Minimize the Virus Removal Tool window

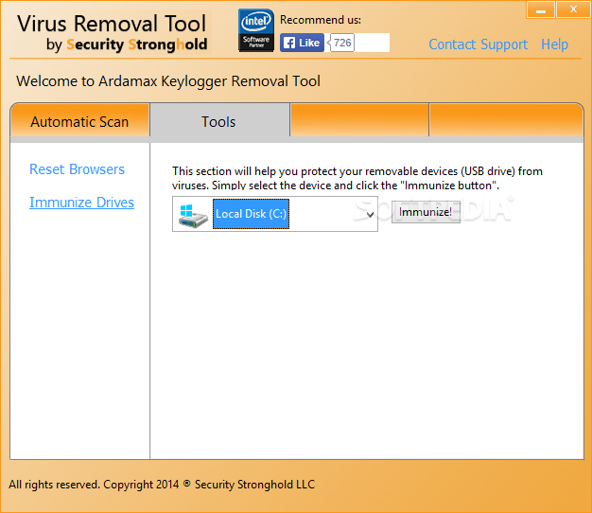pos(541,9)
